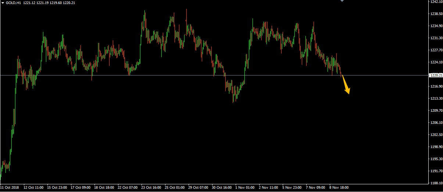
Task: Click the 25 Oct 01:00 time label
Action: pos(175,188)
